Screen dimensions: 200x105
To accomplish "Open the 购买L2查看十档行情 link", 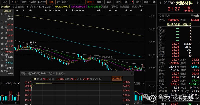I will pyautogui.click(x=179, y=24).
